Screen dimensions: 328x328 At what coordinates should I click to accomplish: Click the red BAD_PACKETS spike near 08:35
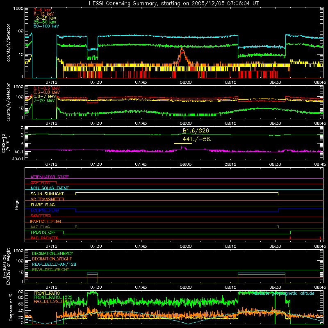tap(290, 238)
